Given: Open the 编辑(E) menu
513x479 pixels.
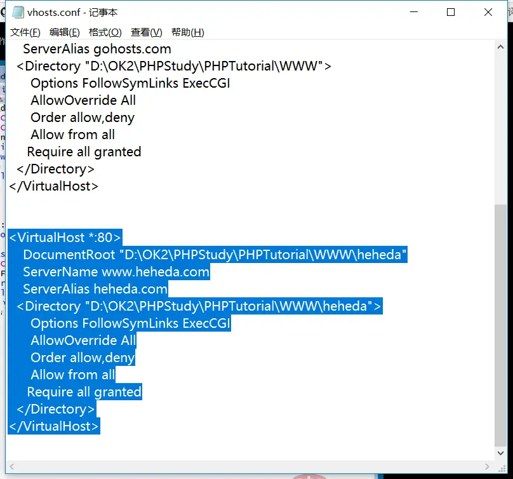Looking at the screenshot, I should [65, 32].
